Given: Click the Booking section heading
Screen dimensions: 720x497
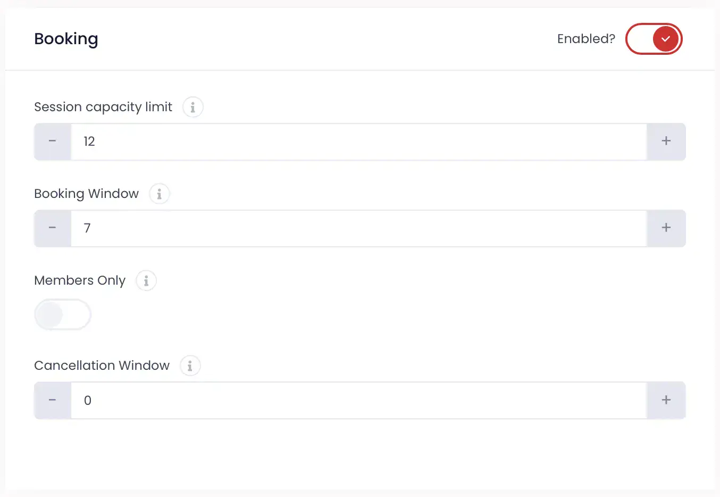Looking at the screenshot, I should [66, 39].
